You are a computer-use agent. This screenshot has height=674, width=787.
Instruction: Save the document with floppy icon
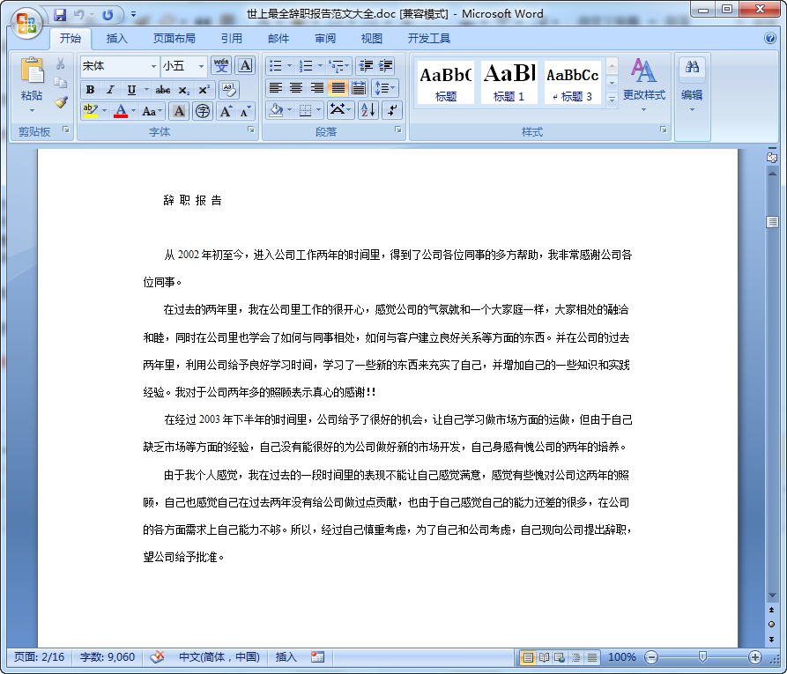click(60, 15)
